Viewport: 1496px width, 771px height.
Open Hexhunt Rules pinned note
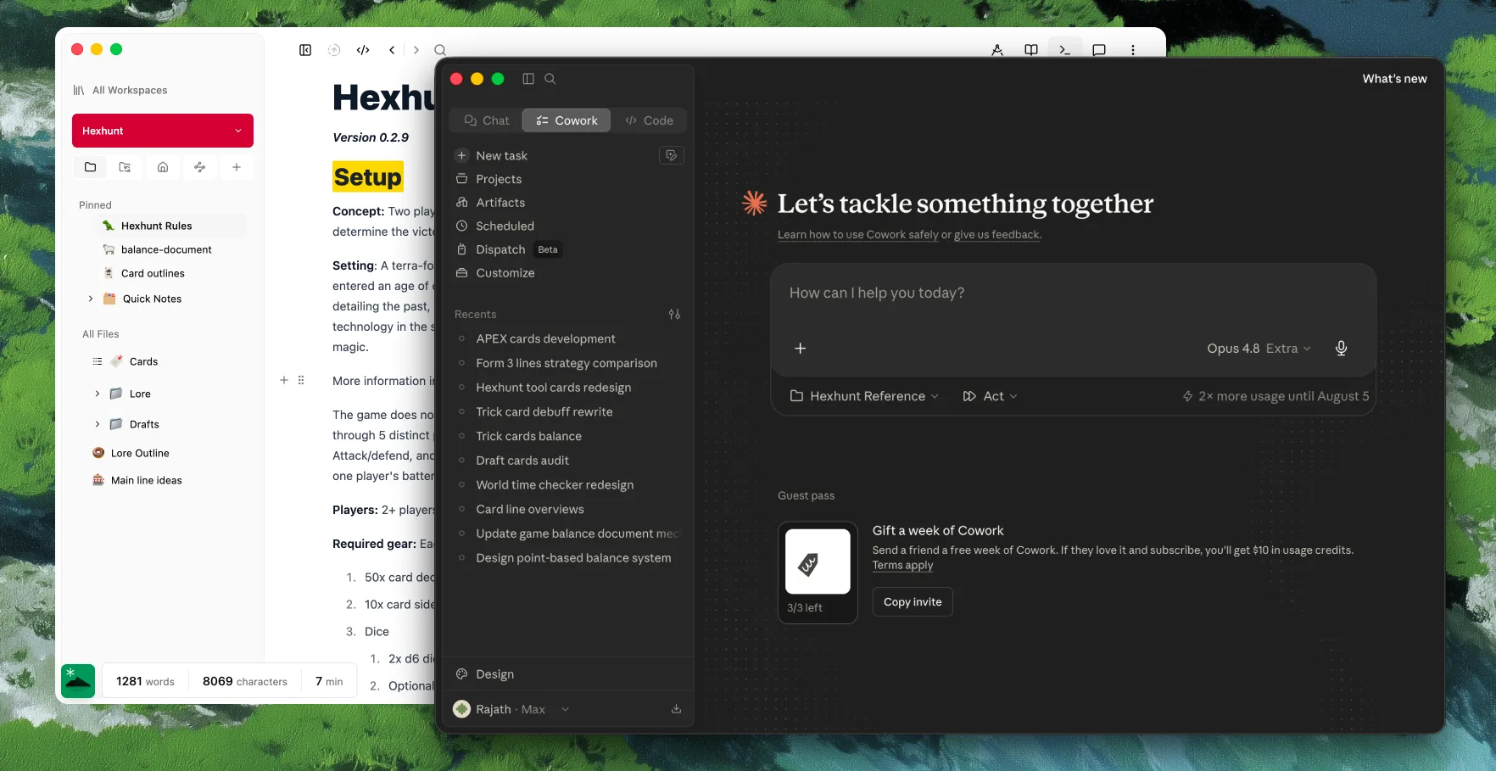coord(157,226)
